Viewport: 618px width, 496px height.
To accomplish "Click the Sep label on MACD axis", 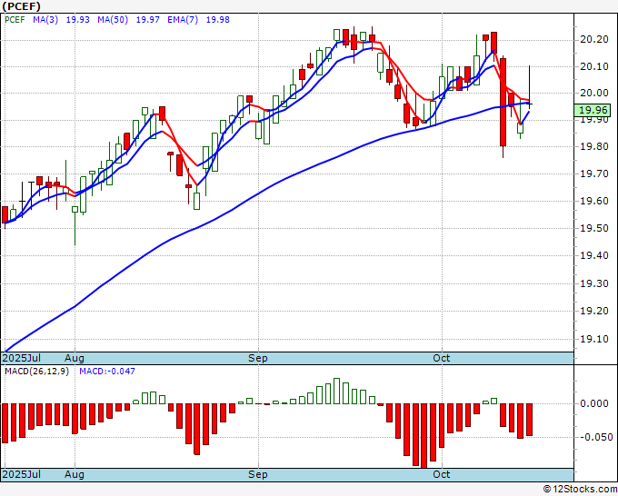I will point(258,474).
